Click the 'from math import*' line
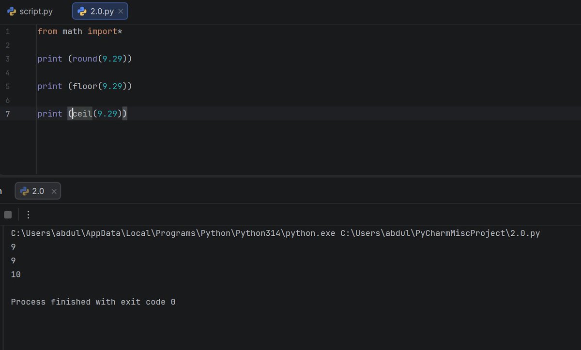Image resolution: width=581 pixels, height=350 pixels. (x=80, y=31)
